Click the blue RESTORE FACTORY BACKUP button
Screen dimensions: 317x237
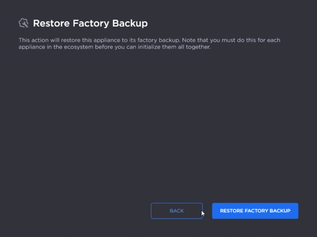pyautogui.click(x=255, y=211)
